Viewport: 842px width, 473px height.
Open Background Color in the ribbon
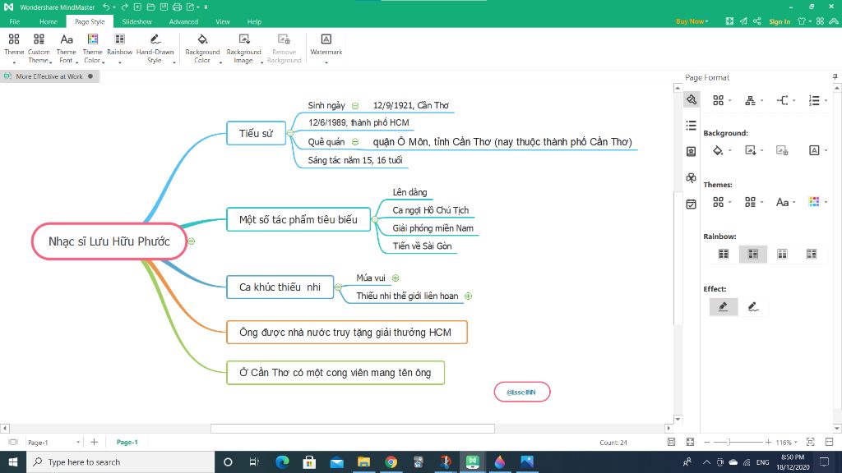202,47
